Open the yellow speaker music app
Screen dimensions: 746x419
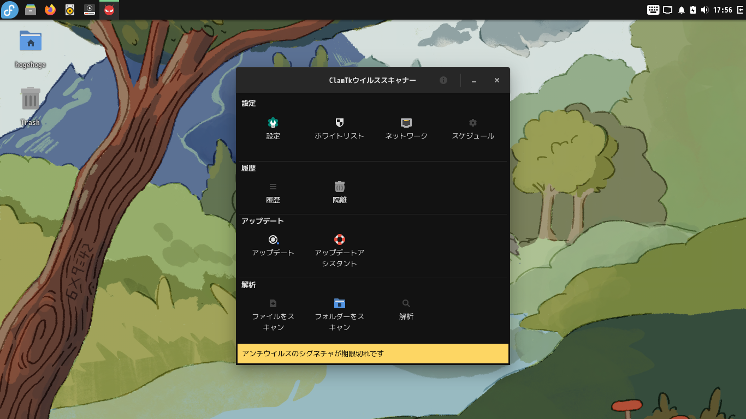[70, 10]
